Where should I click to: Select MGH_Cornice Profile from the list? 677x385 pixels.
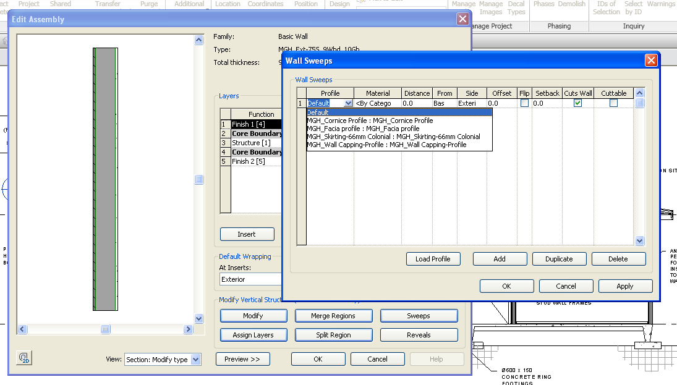[370, 121]
